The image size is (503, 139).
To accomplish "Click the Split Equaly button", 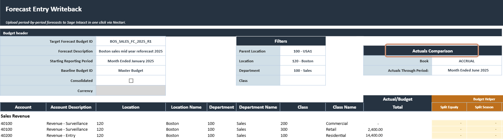I will 449,107.
